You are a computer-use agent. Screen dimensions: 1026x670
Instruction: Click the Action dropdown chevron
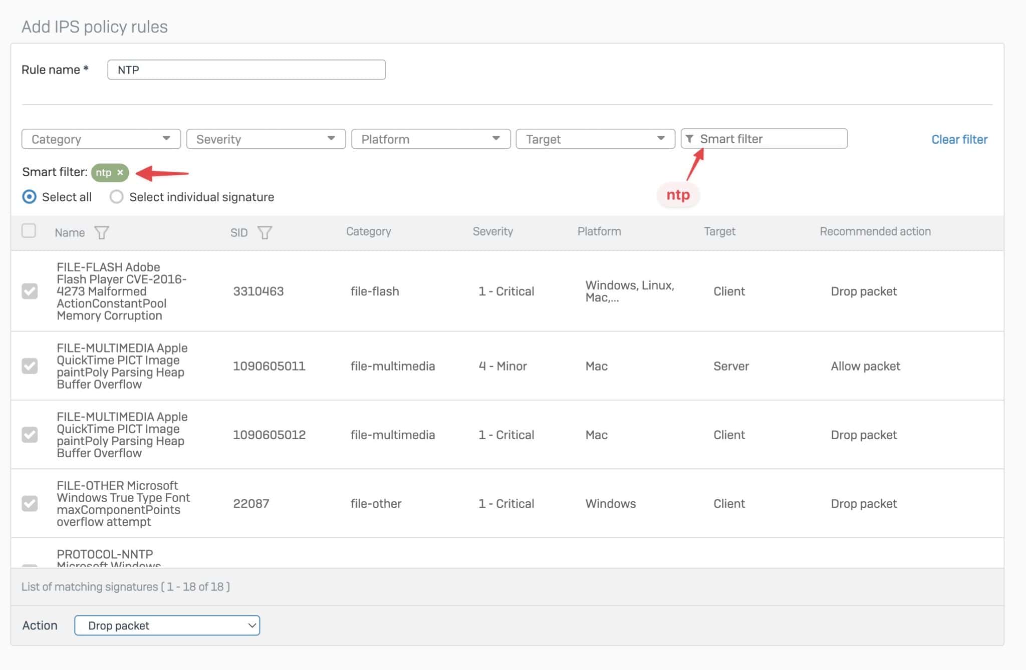[250, 625]
